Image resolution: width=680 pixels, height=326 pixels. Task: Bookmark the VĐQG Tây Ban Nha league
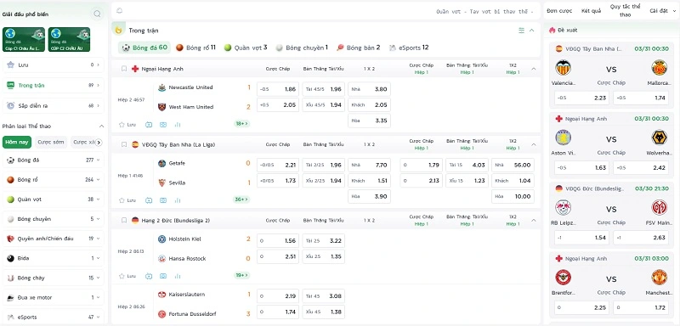(124, 144)
